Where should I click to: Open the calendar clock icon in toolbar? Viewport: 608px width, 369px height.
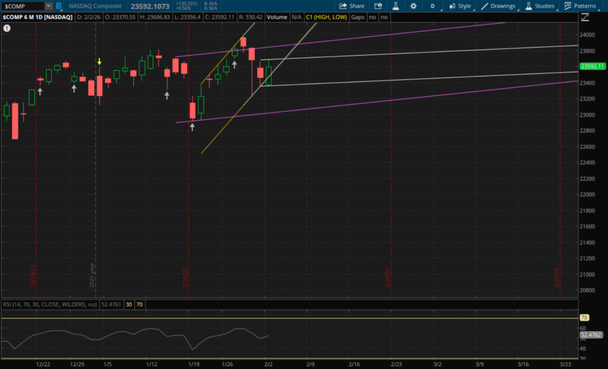[x=378, y=6]
